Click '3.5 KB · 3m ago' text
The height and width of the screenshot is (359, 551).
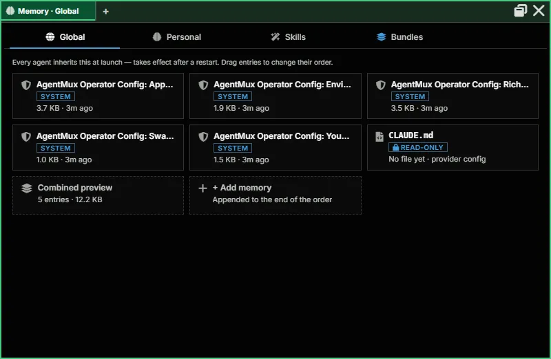tap(419, 108)
